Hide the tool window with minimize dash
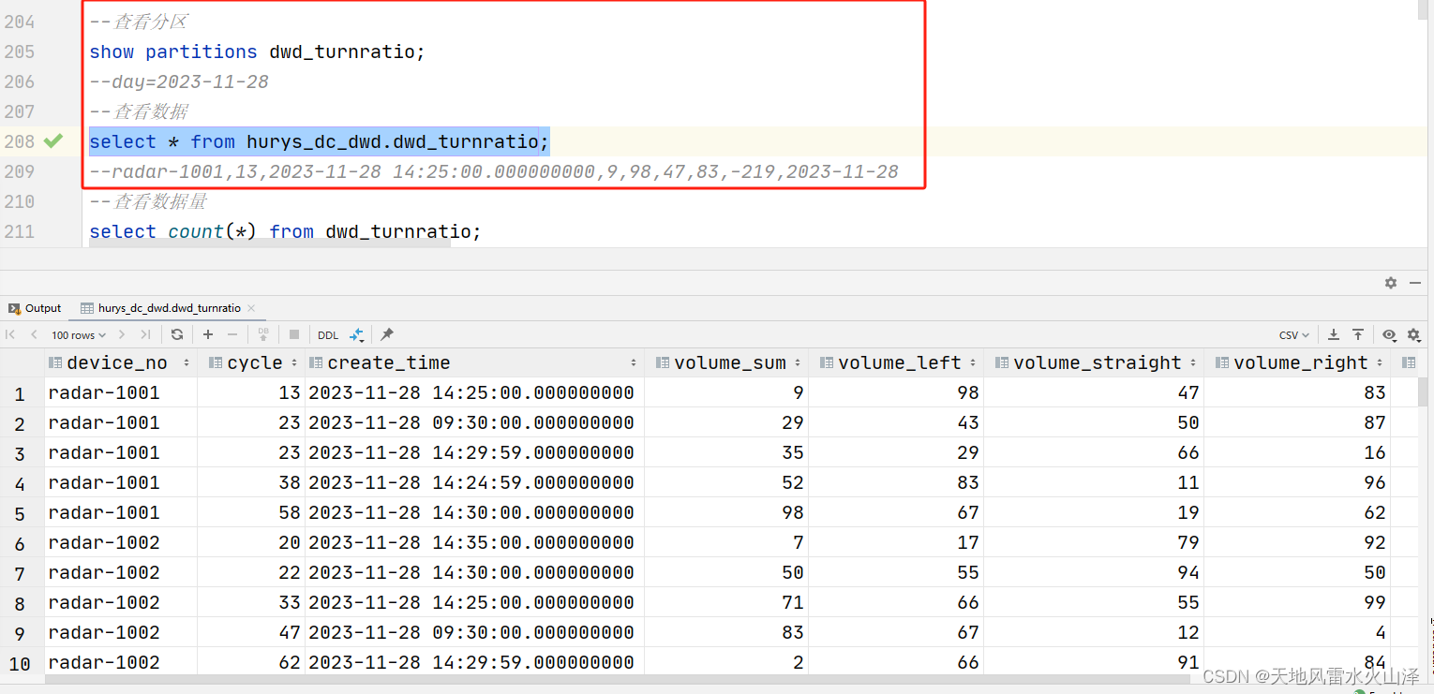 pyautogui.click(x=1414, y=283)
